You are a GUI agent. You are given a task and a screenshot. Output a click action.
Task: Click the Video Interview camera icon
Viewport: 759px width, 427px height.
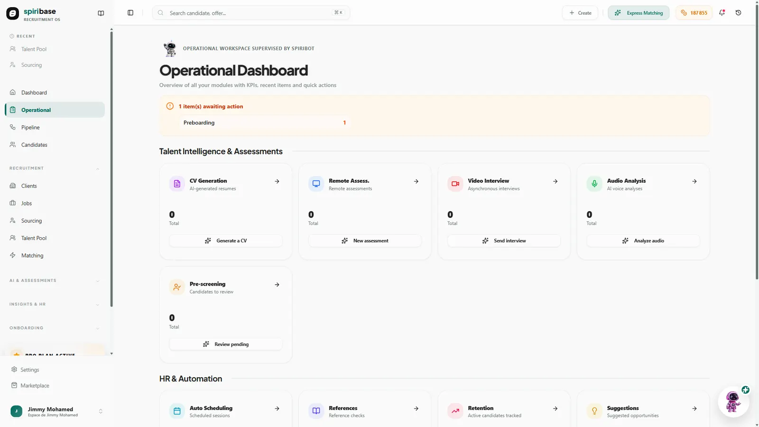click(x=455, y=184)
